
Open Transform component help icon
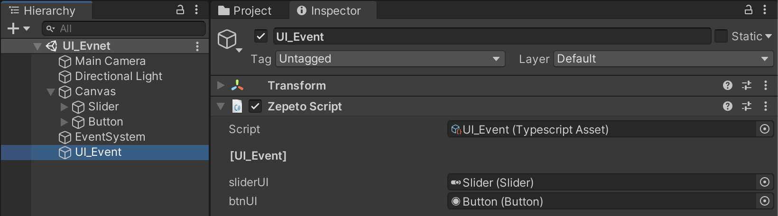click(x=728, y=85)
